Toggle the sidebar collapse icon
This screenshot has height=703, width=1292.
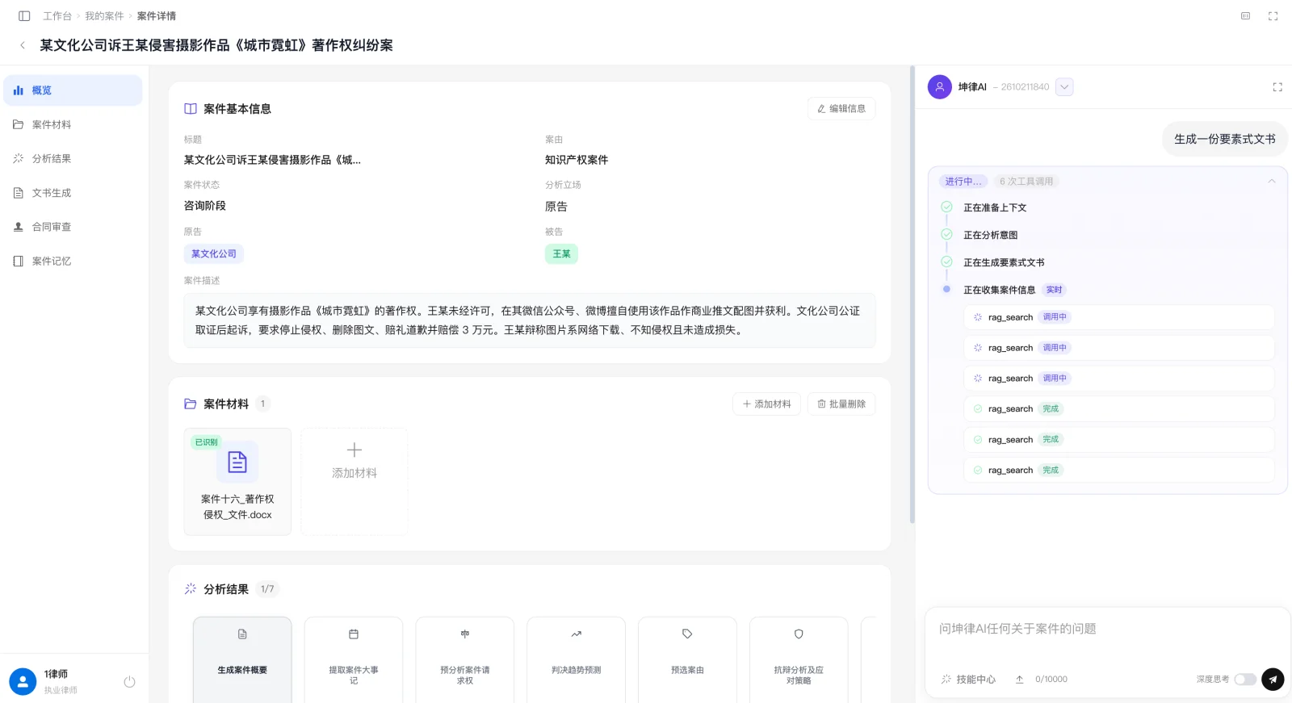[x=24, y=16]
